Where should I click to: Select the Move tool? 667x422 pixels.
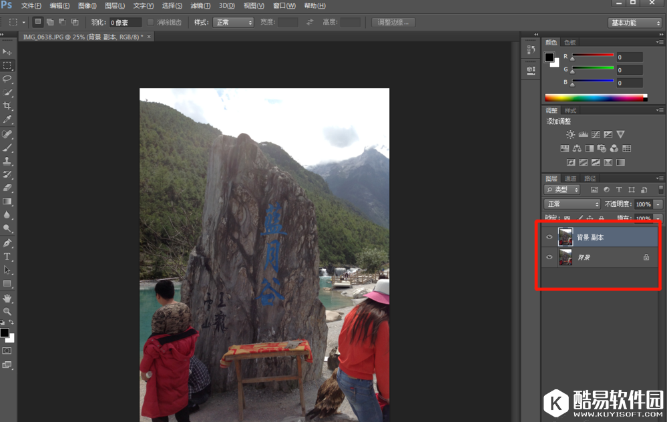tap(7, 51)
